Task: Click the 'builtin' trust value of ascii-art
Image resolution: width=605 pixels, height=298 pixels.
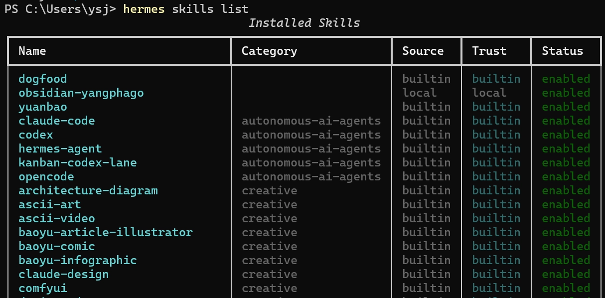Action: 496,204
